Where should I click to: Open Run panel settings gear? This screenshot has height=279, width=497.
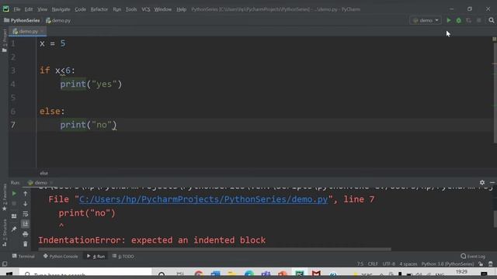[x=482, y=183]
